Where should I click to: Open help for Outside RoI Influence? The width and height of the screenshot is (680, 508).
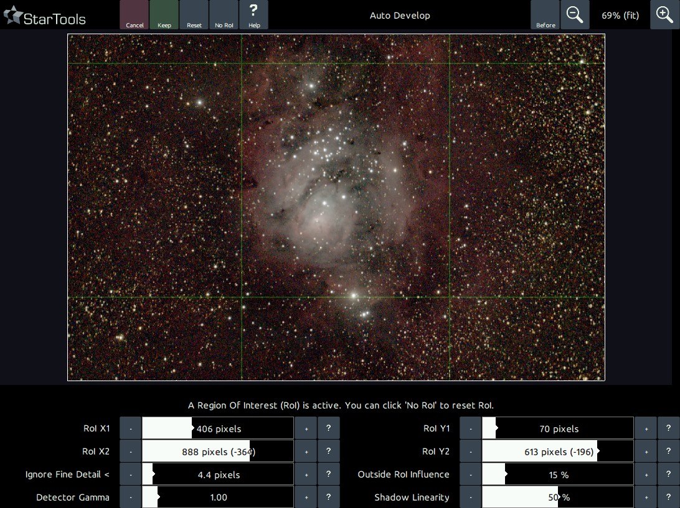click(668, 474)
